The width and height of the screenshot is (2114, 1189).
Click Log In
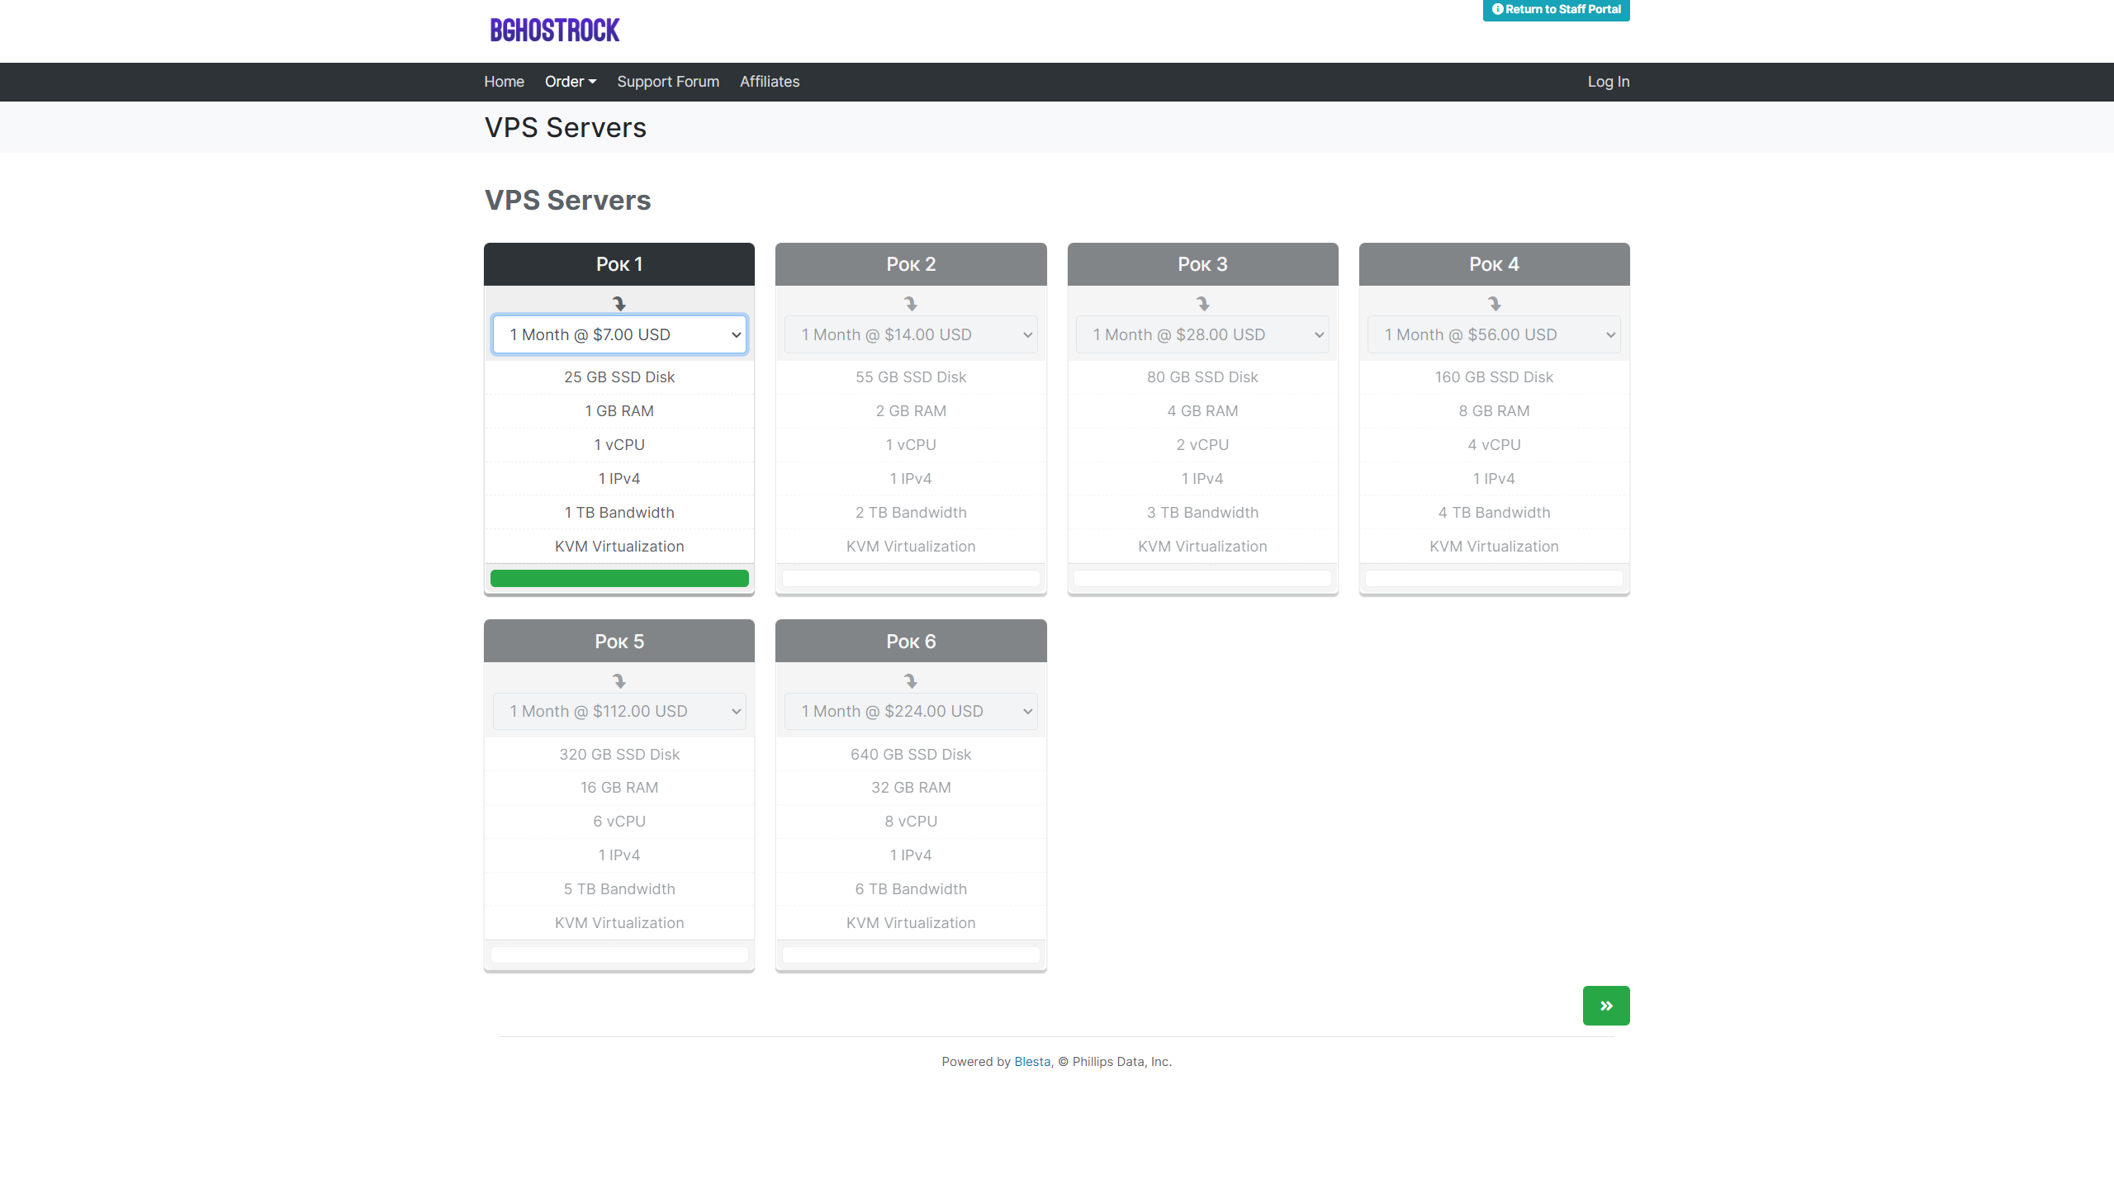coord(1609,82)
